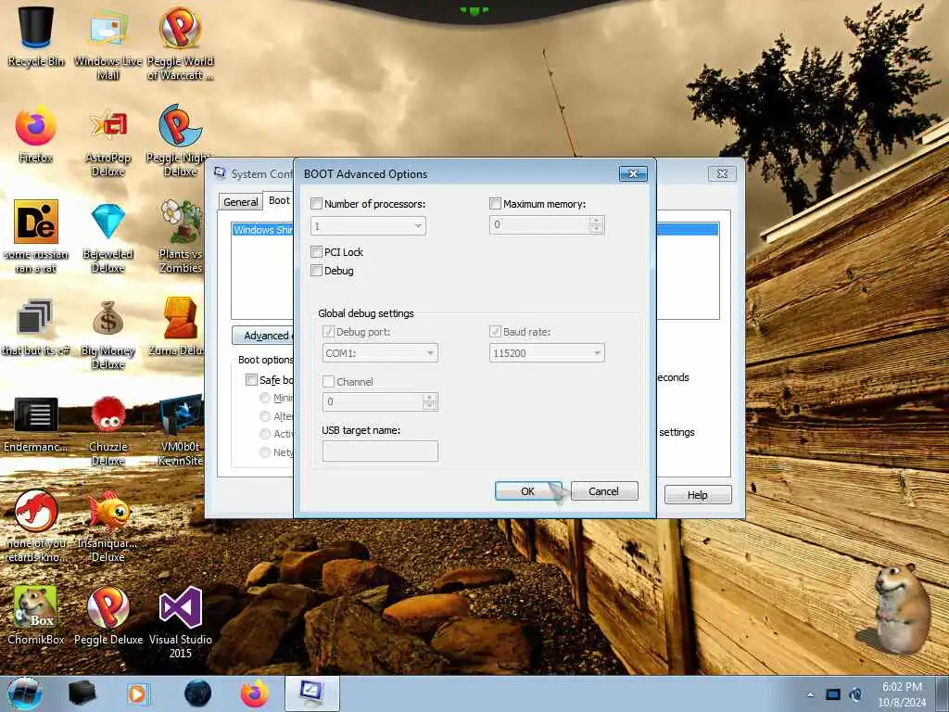The height and width of the screenshot is (712, 949).
Task: Open Insaniquarium Deluxe desktop icon
Action: click(x=108, y=526)
